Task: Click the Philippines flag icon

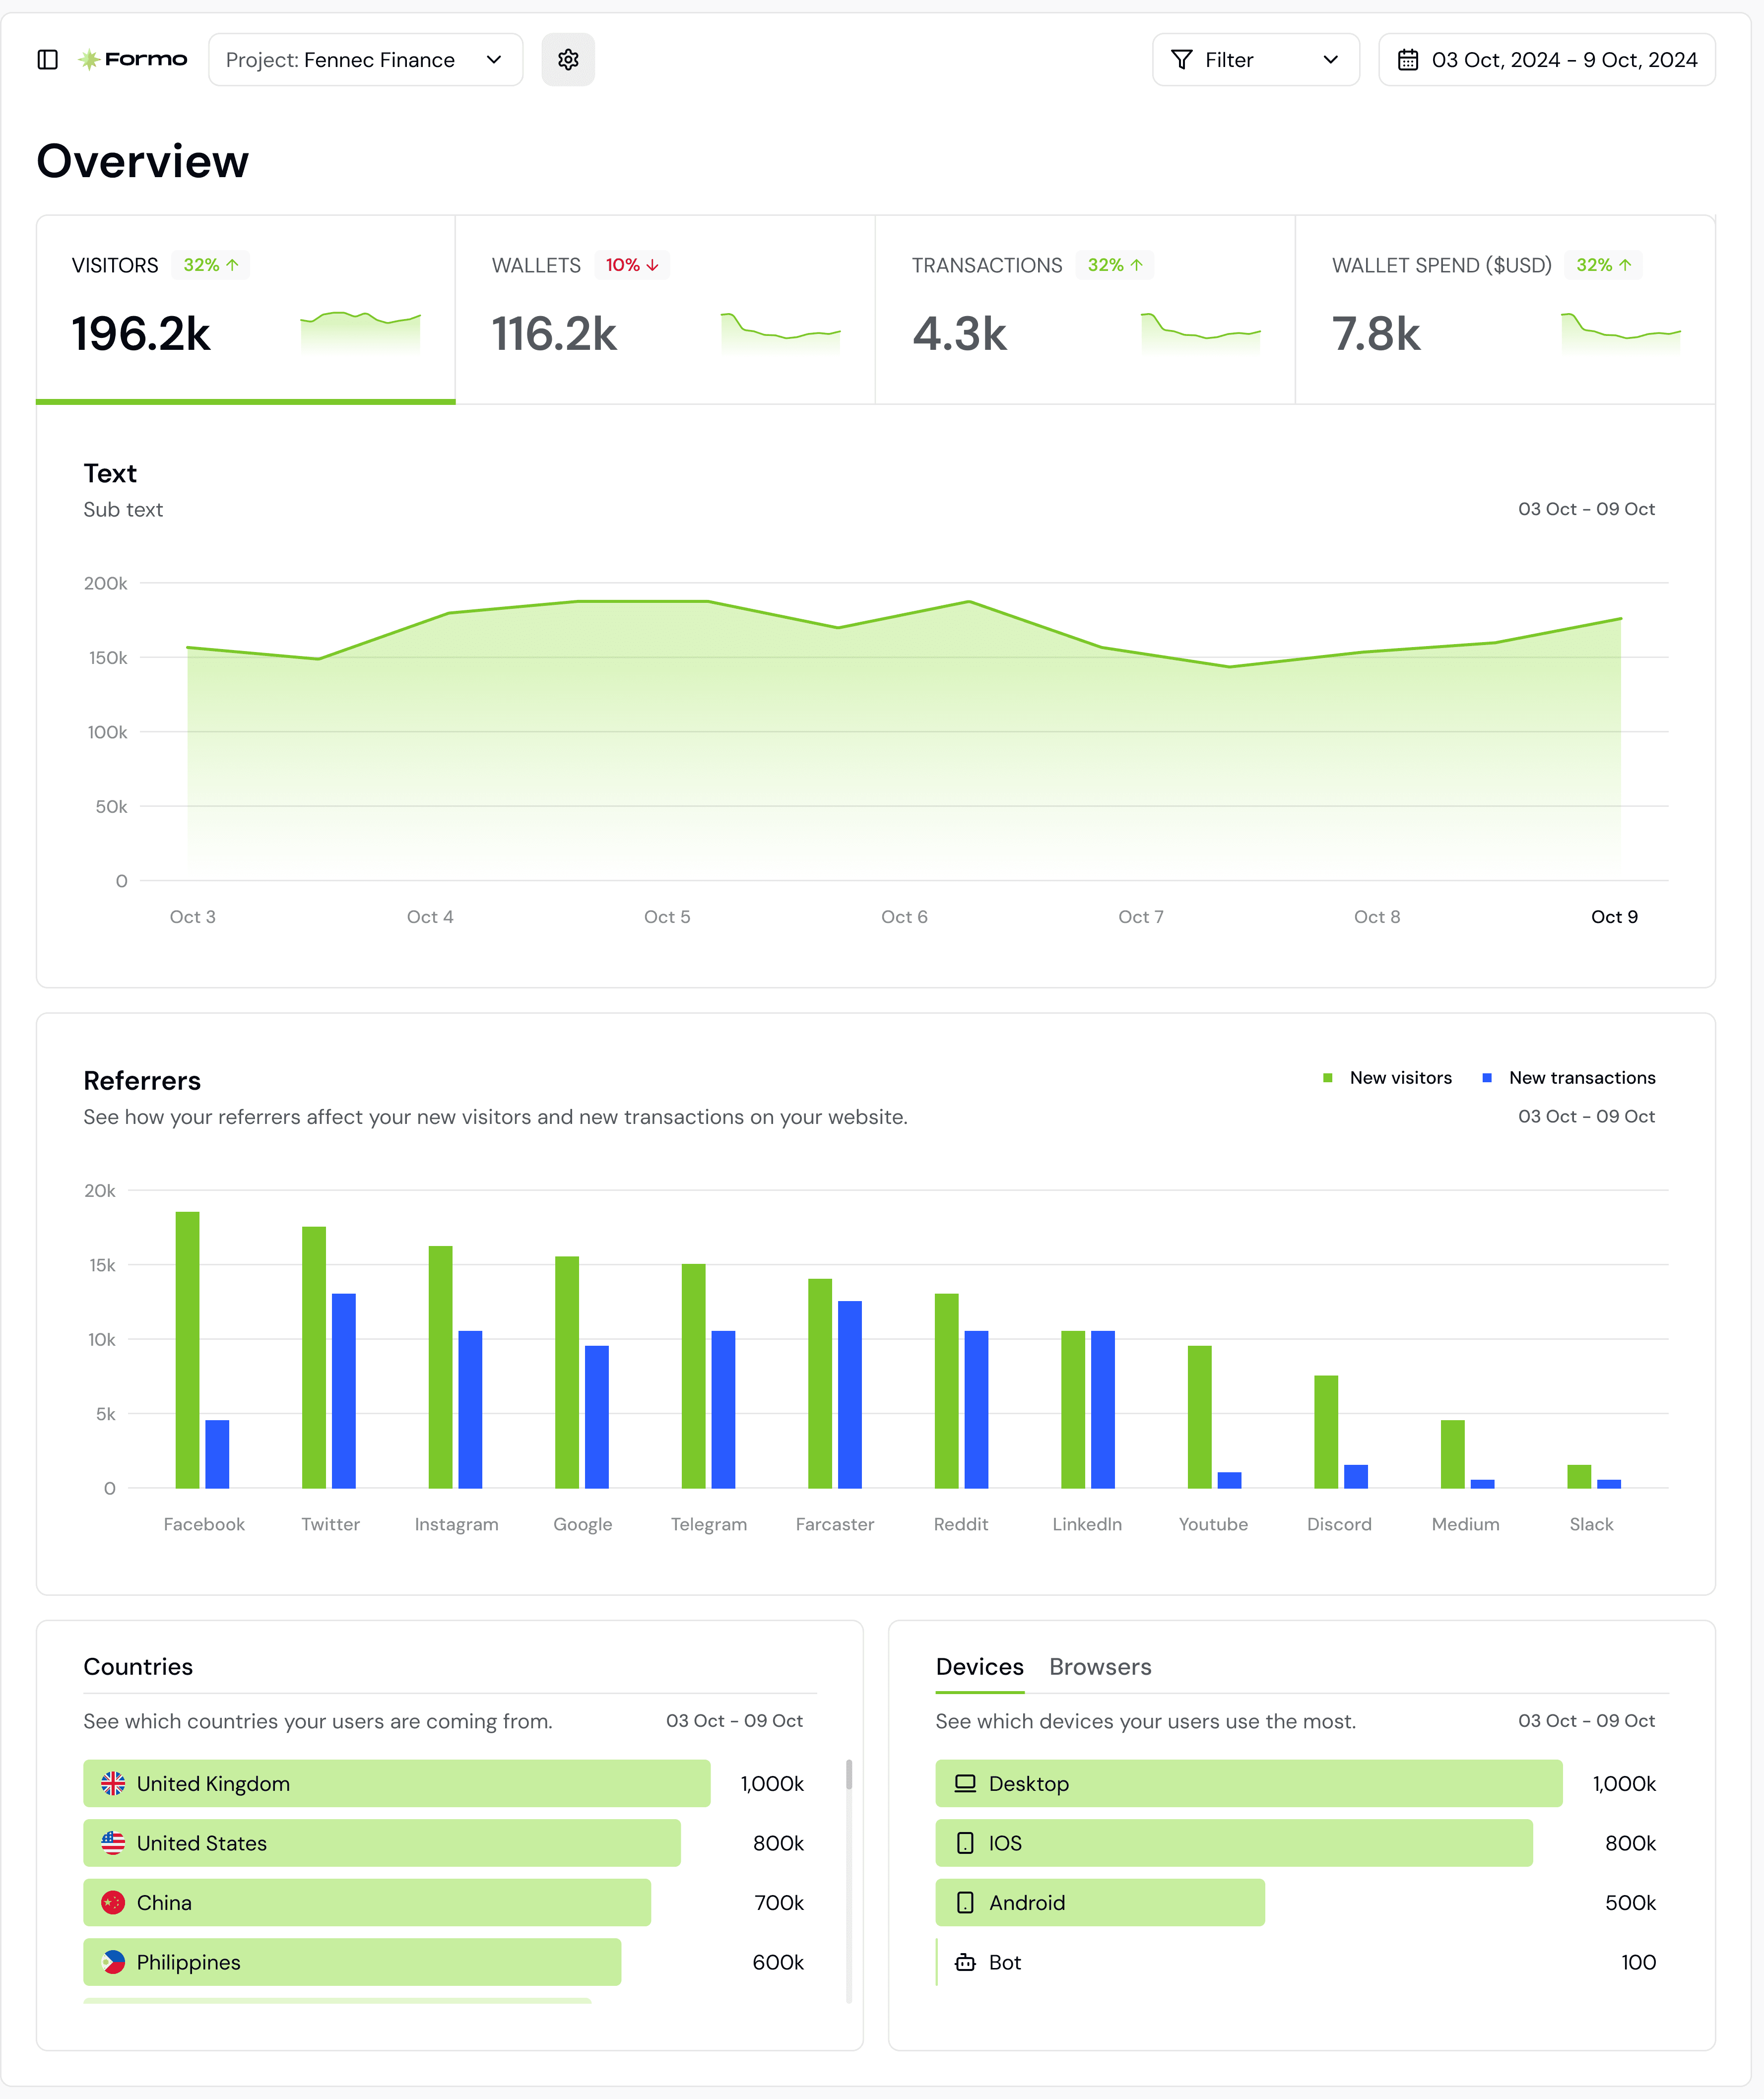Action: pyautogui.click(x=113, y=1962)
